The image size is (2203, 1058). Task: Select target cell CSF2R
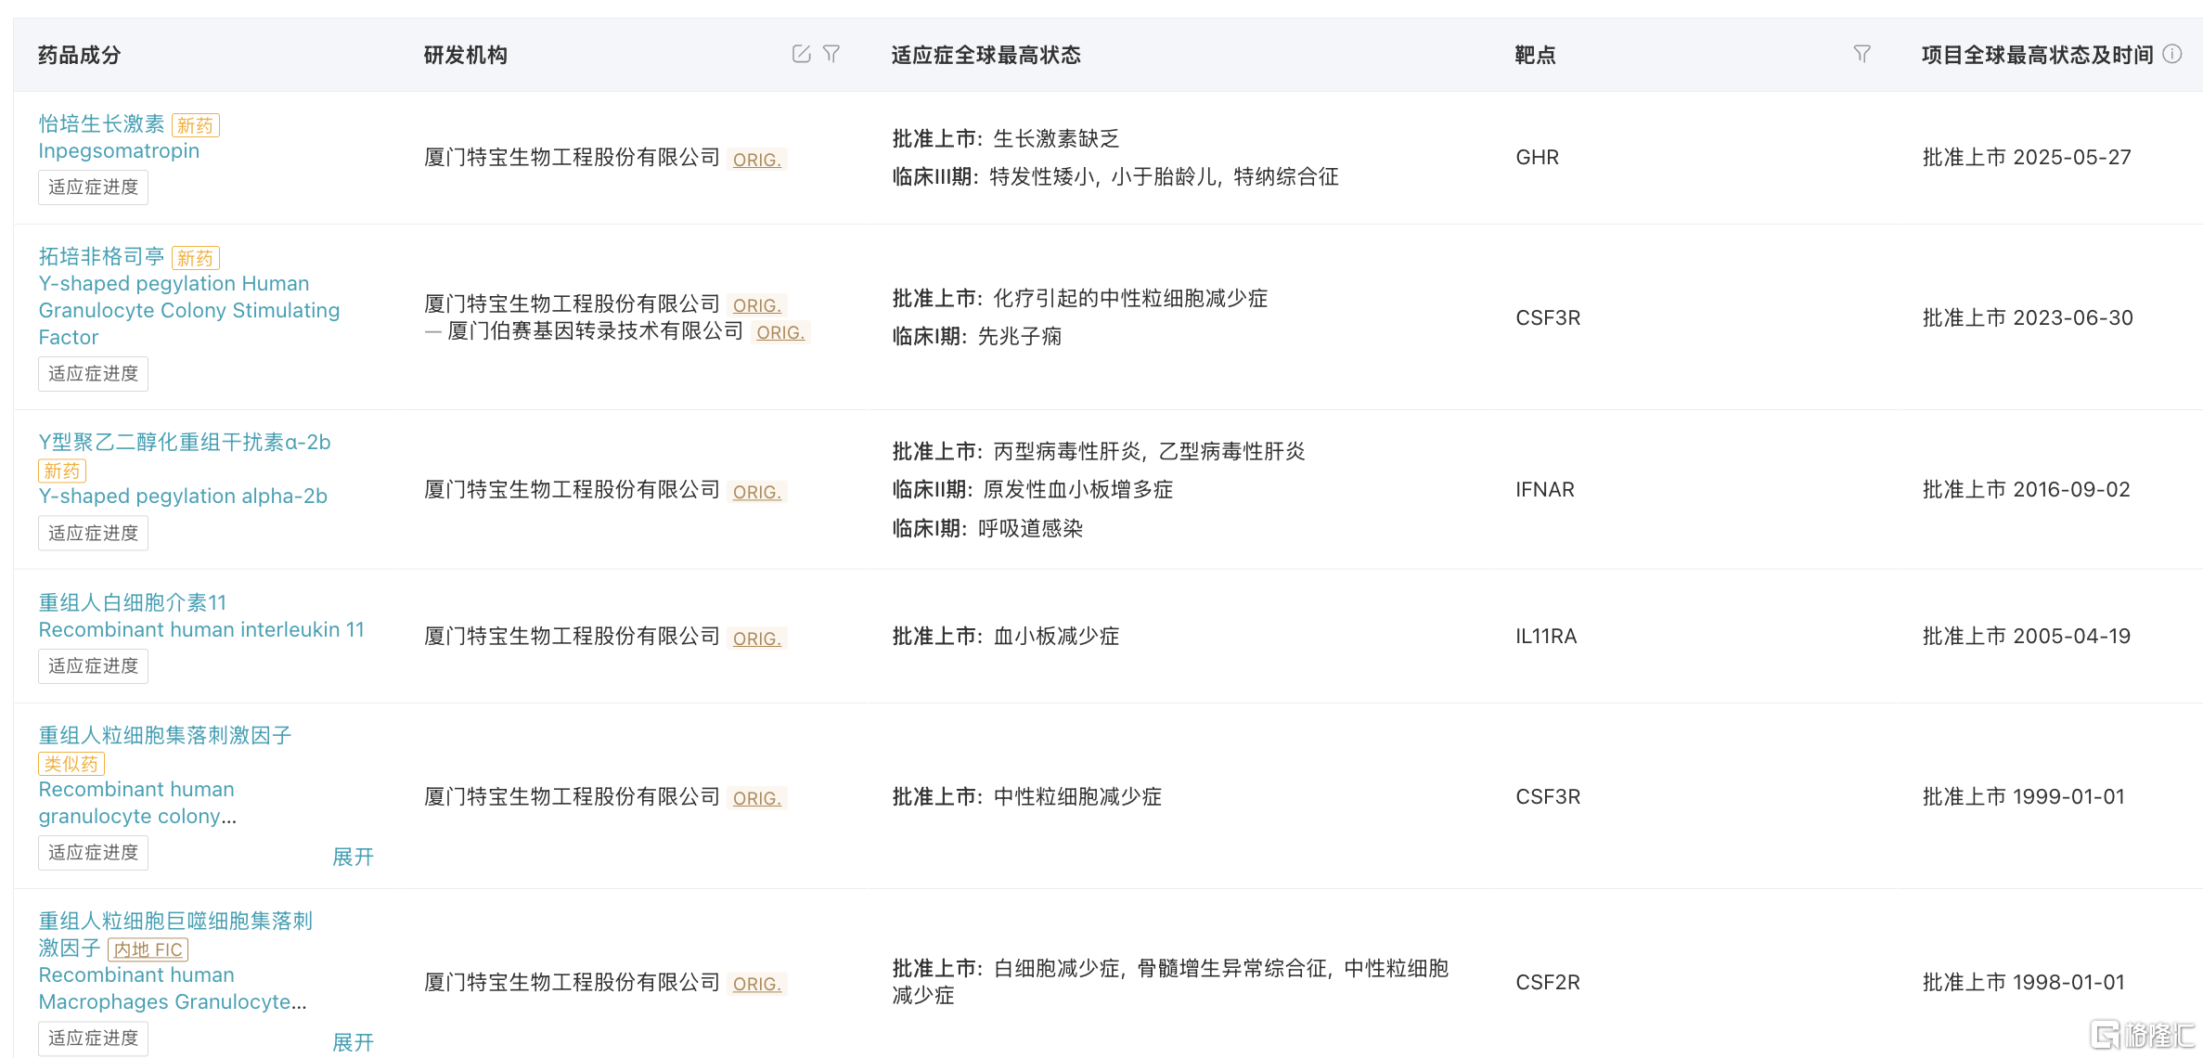coord(1548,982)
